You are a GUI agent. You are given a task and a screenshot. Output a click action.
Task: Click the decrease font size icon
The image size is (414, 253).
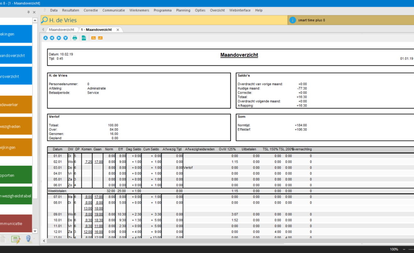(x=93, y=38)
